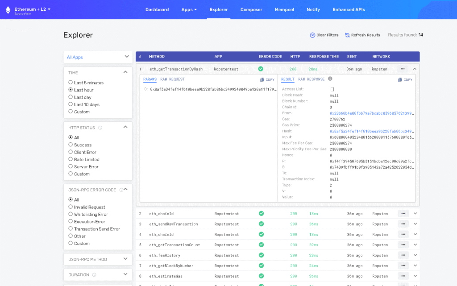Image resolution: width=457 pixels, height=286 pixels.
Task: Click the Clear Filters icon
Action: coord(312,35)
